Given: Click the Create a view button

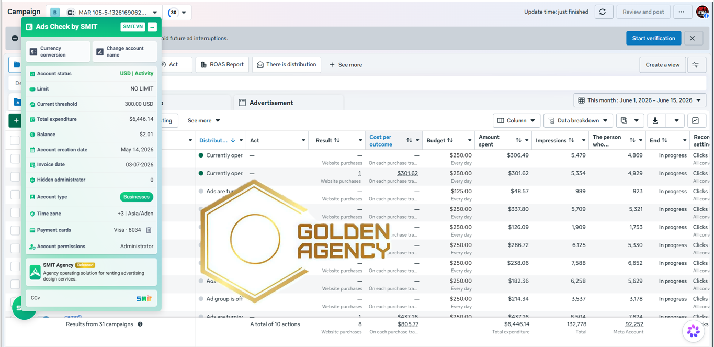Looking at the screenshot, I should 662,65.
